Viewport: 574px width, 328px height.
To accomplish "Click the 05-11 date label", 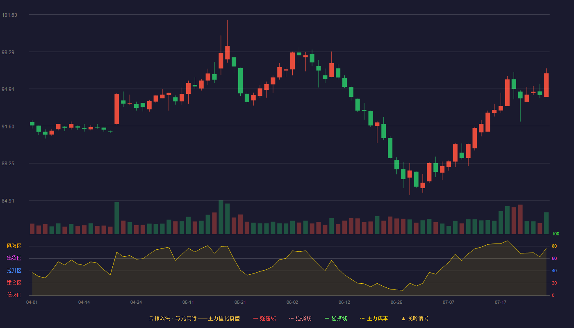I will 188,302.
